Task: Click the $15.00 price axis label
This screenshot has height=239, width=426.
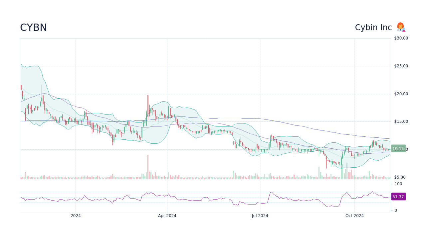Action: pyautogui.click(x=401, y=121)
